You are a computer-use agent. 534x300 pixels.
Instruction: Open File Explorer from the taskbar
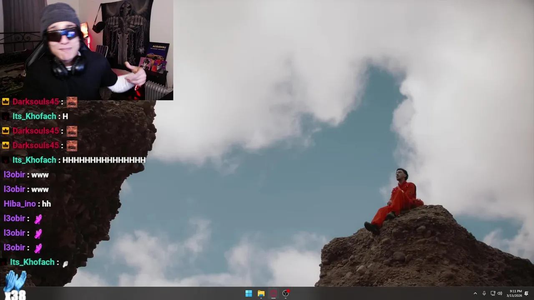pos(261,293)
